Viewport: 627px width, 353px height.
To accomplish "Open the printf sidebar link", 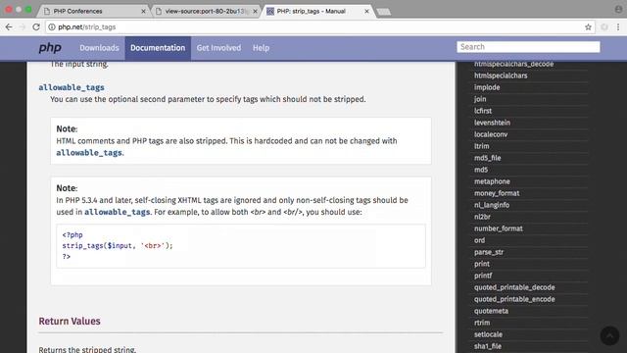I will tap(483, 276).
